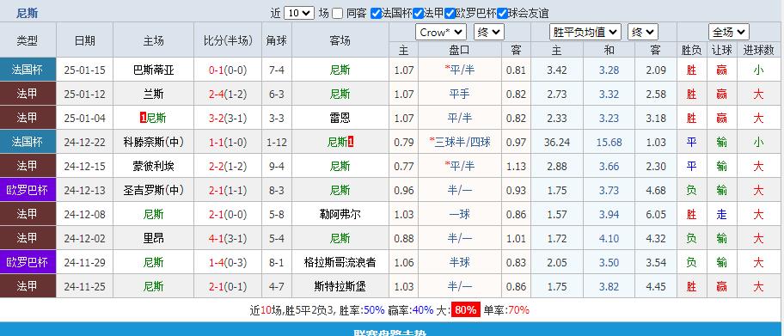Click the 1-12 corner count cell
The width and height of the screenshot is (784, 336).
[x=277, y=143]
